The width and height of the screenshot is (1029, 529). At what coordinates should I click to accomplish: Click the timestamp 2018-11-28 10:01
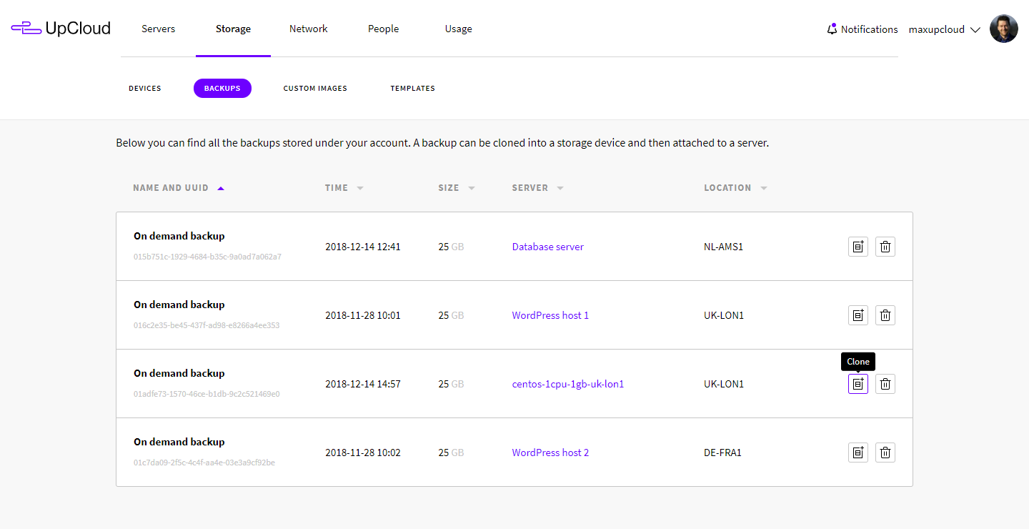click(x=363, y=315)
